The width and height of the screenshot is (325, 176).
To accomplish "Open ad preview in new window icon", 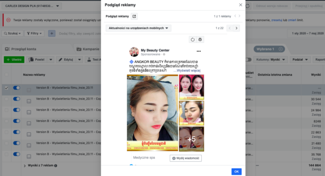I will 134,16.
